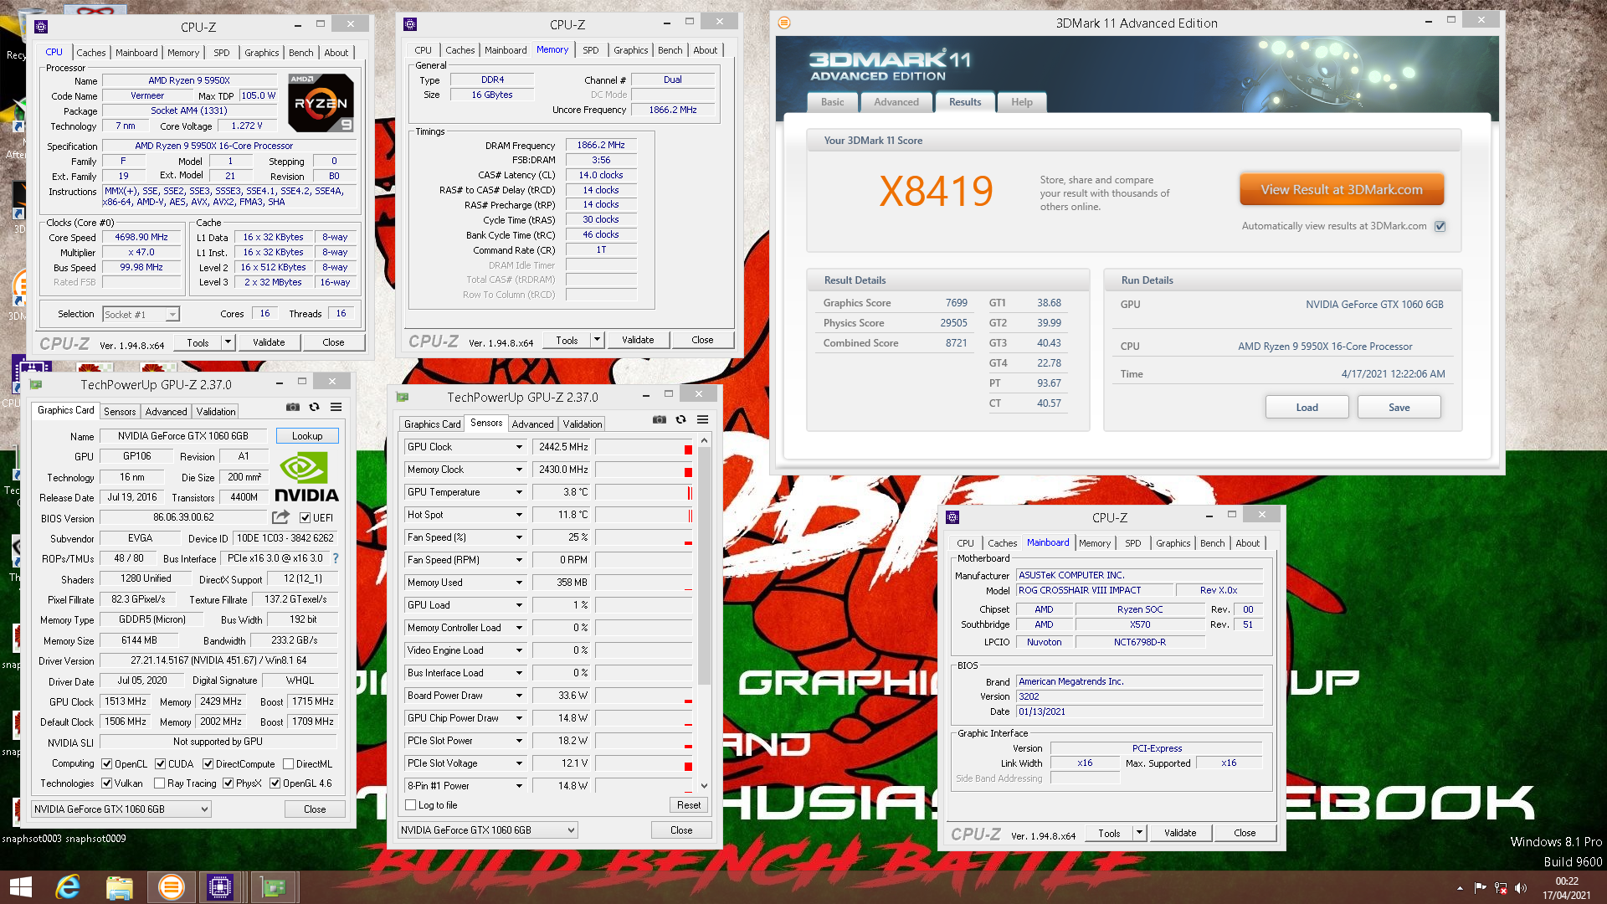Click the camera icon in GPU-Z Sensors window
The height and width of the screenshot is (904, 1607).
[659, 420]
